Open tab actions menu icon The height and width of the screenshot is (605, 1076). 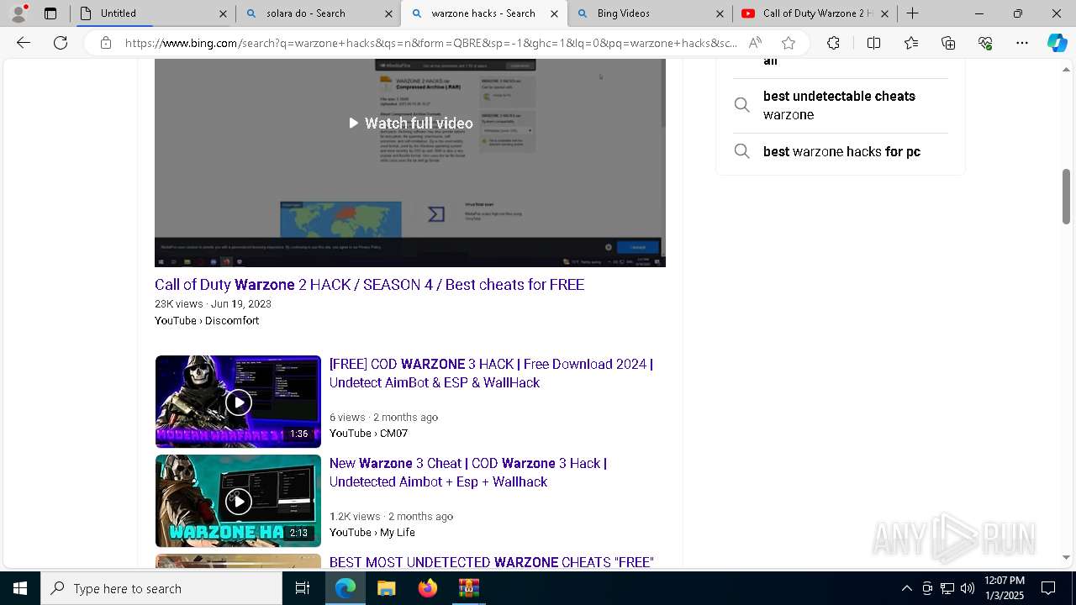pos(50,13)
